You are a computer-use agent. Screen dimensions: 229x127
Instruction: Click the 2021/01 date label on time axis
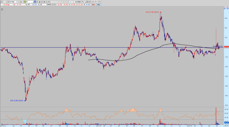[99, 126]
